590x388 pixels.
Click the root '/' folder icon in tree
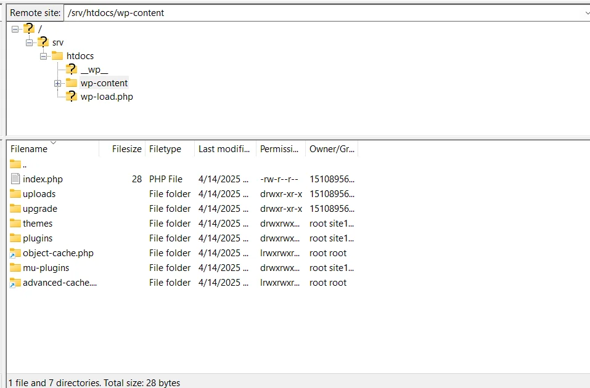click(x=29, y=28)
